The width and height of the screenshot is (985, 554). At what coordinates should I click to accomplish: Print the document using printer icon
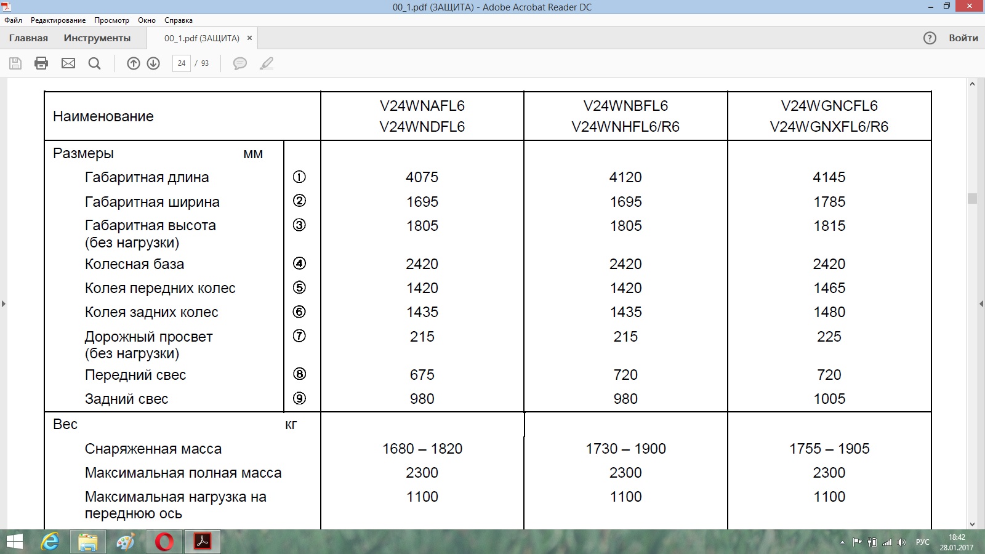click(x=41, y=63)
